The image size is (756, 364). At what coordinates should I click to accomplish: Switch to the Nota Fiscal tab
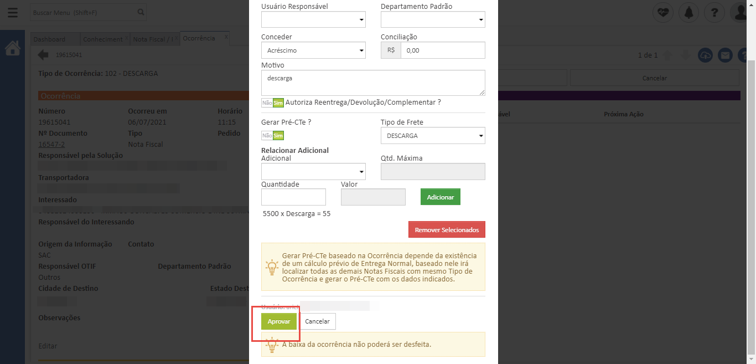click(153, 39)
